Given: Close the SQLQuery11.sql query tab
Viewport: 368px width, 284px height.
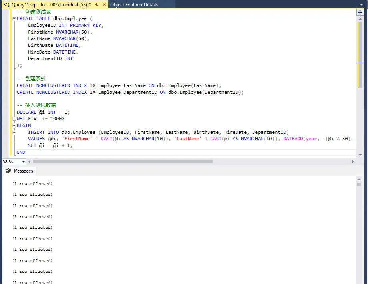Looking at the screenshot, I should coord(103,5).
